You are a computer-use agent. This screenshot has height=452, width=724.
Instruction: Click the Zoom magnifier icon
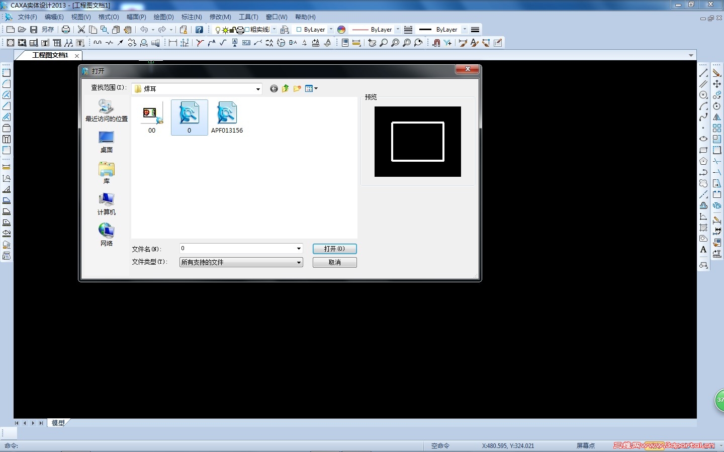pos(384,43)
